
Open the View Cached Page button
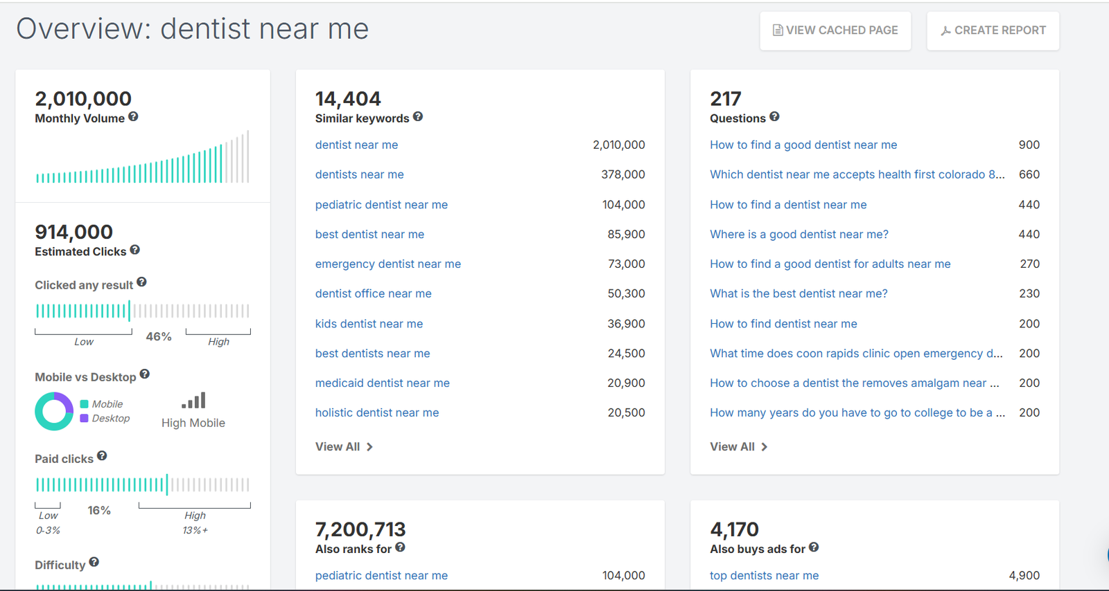835,30
